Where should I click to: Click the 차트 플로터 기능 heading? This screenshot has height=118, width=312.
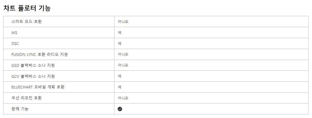[27, 8]
